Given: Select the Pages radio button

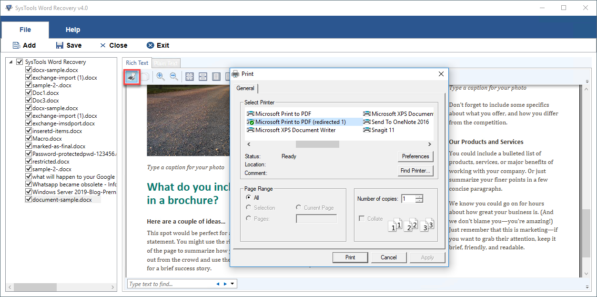Looking at the screenshot, I should (248, 218).
